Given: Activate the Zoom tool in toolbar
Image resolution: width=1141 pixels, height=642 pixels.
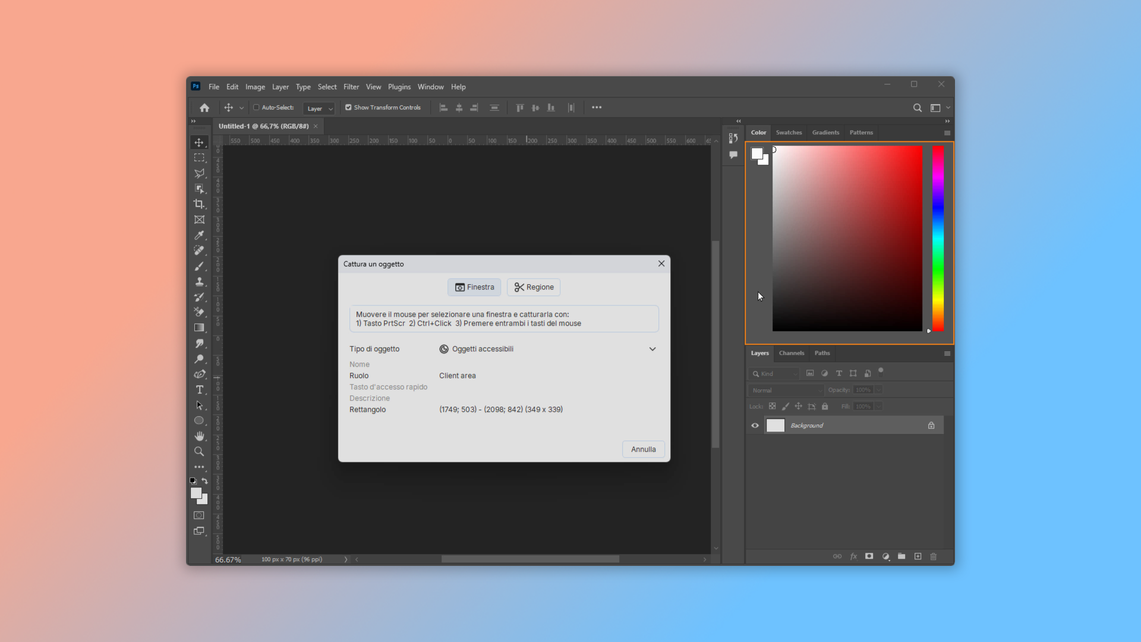Looking at the screenshot, I should point(199,452).
